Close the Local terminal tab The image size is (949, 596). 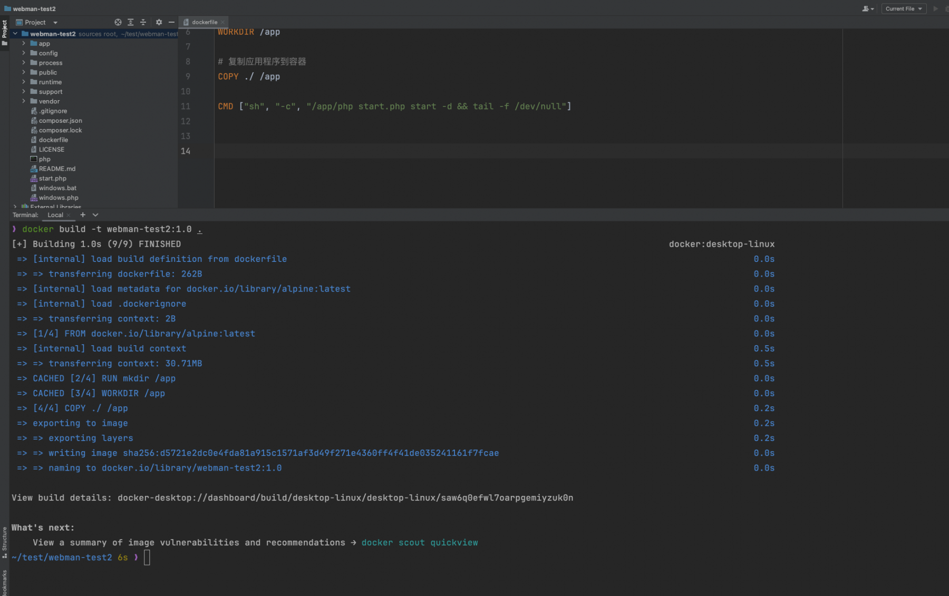tap(69, 215)
